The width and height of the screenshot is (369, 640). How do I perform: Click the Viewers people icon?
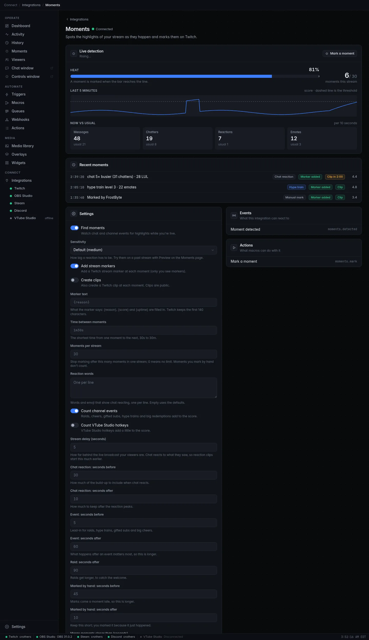(7, 60)
